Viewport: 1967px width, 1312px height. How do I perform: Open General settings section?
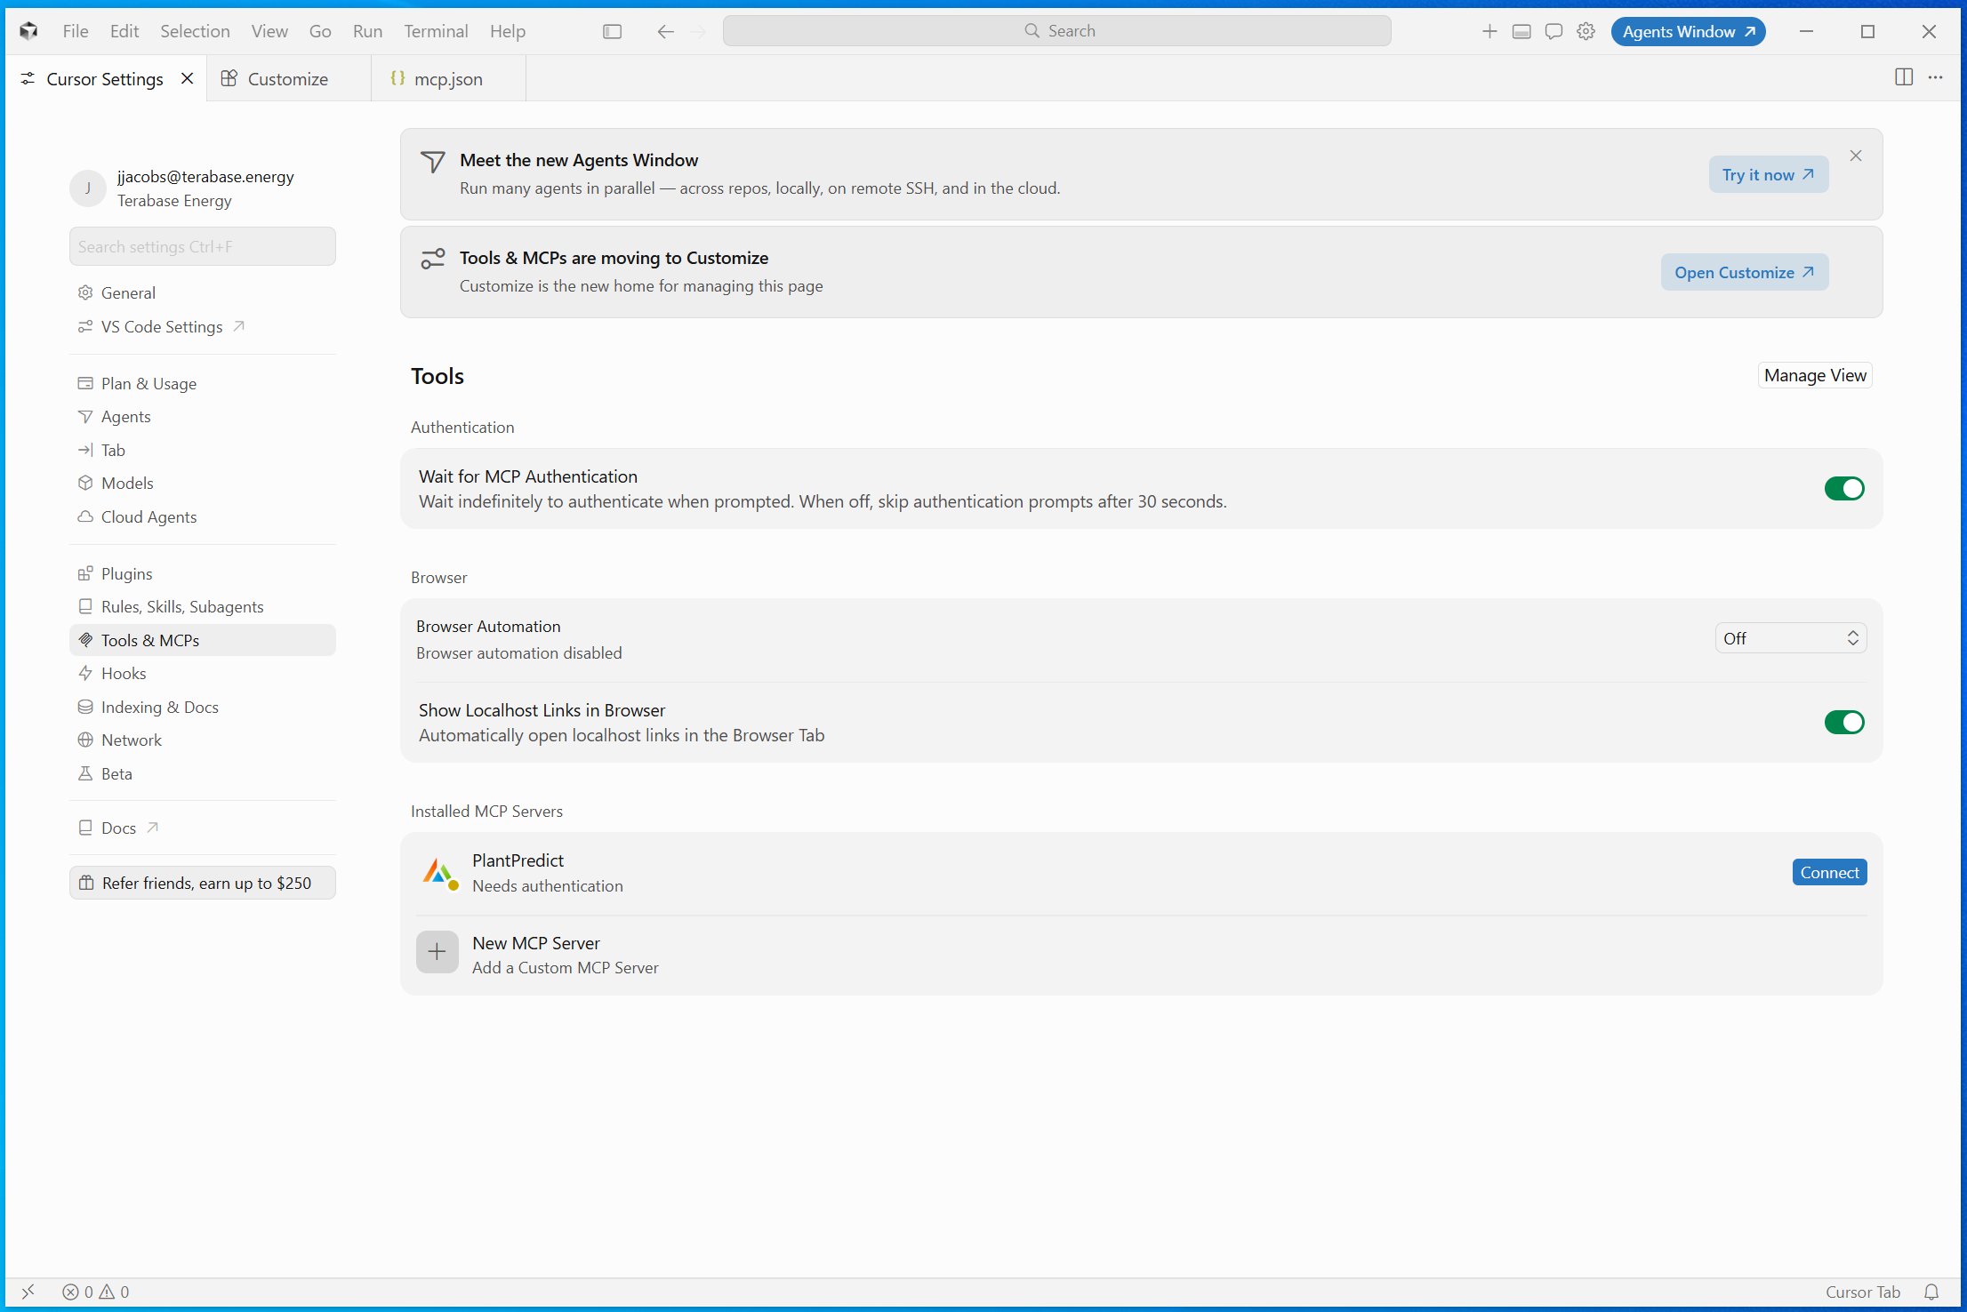(203, 292)
